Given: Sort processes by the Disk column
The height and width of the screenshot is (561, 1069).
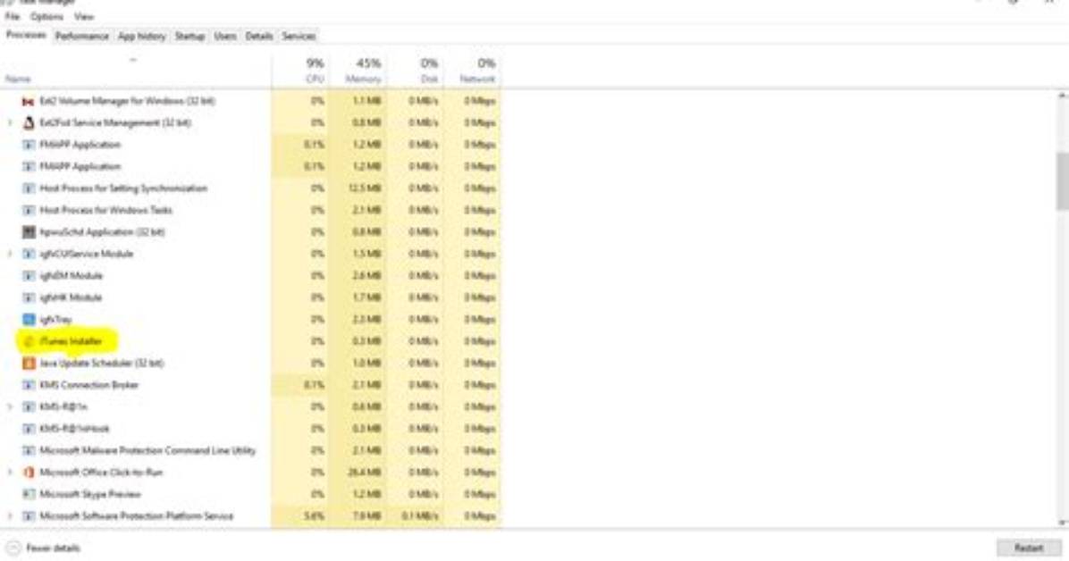Looking at the screenshot, I should (415, 71).
